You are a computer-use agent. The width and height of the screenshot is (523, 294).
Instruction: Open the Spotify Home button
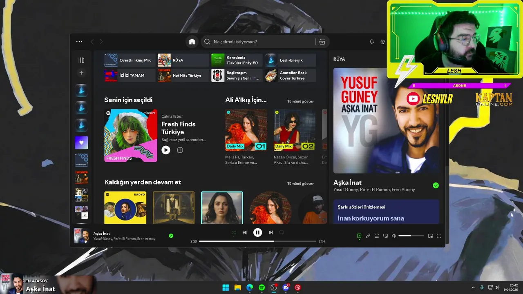point(192,42)
